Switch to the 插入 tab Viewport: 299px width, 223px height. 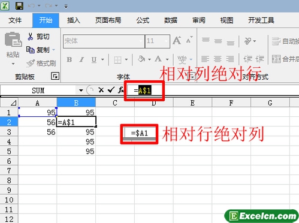[74, 20]
